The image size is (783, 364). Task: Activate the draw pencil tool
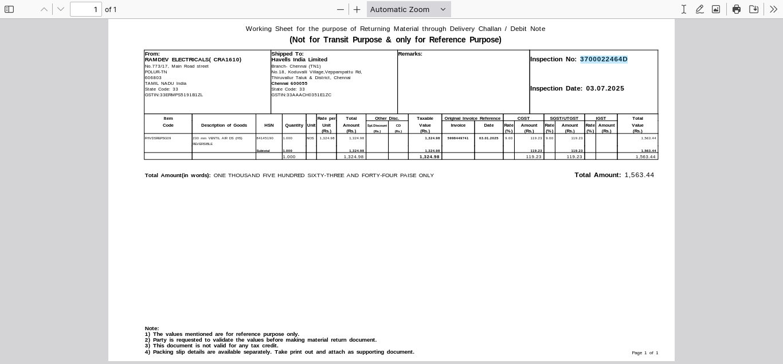700,9
